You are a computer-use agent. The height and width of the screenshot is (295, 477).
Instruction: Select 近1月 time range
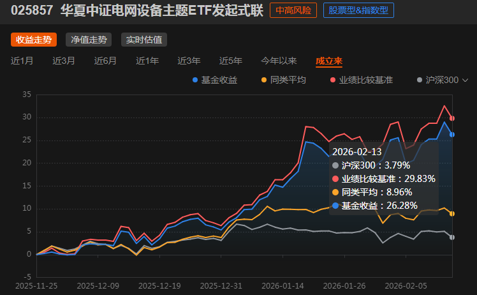click(22, 61)
